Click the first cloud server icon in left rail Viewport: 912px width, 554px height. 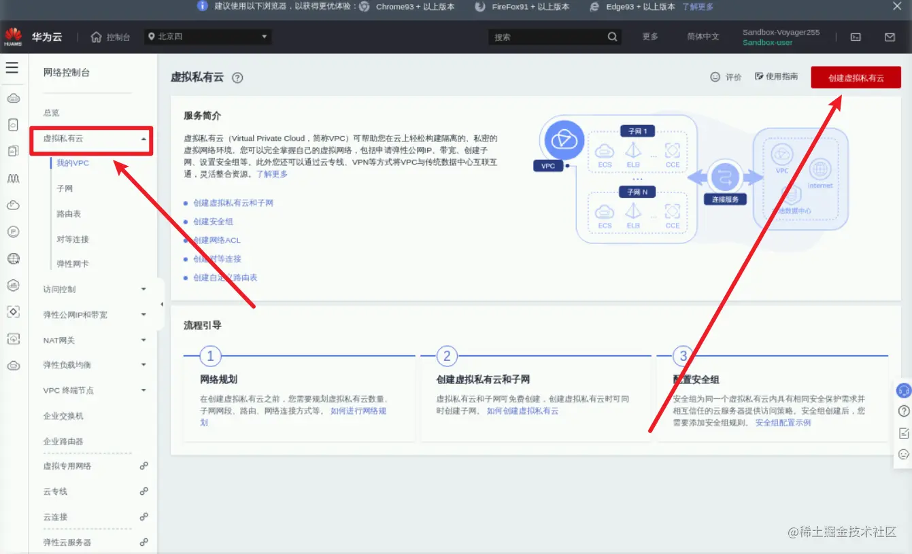pyautogui.click(x=13, y=99)
